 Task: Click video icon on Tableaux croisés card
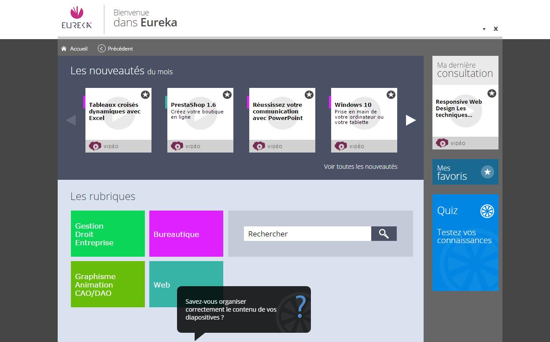point(95,146)
